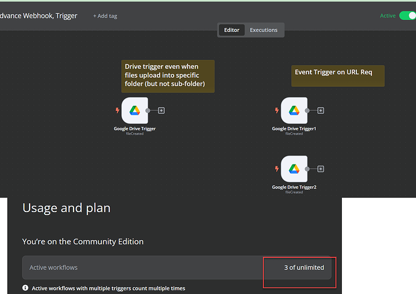This screenshot has height=294, width=416.
Task: Select the 'Event Trigger on URL Req' sticky note
Action: pos(338,75)
